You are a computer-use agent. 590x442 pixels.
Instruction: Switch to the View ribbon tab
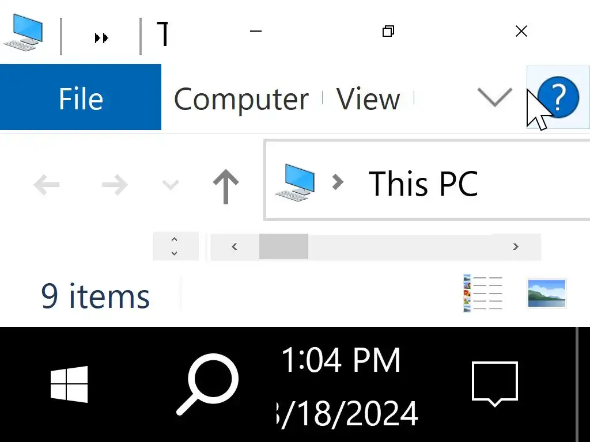tap(368, 99)
